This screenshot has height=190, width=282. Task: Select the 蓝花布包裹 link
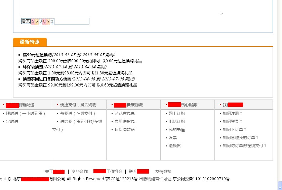pyautogui.click(x=124, y=114)
